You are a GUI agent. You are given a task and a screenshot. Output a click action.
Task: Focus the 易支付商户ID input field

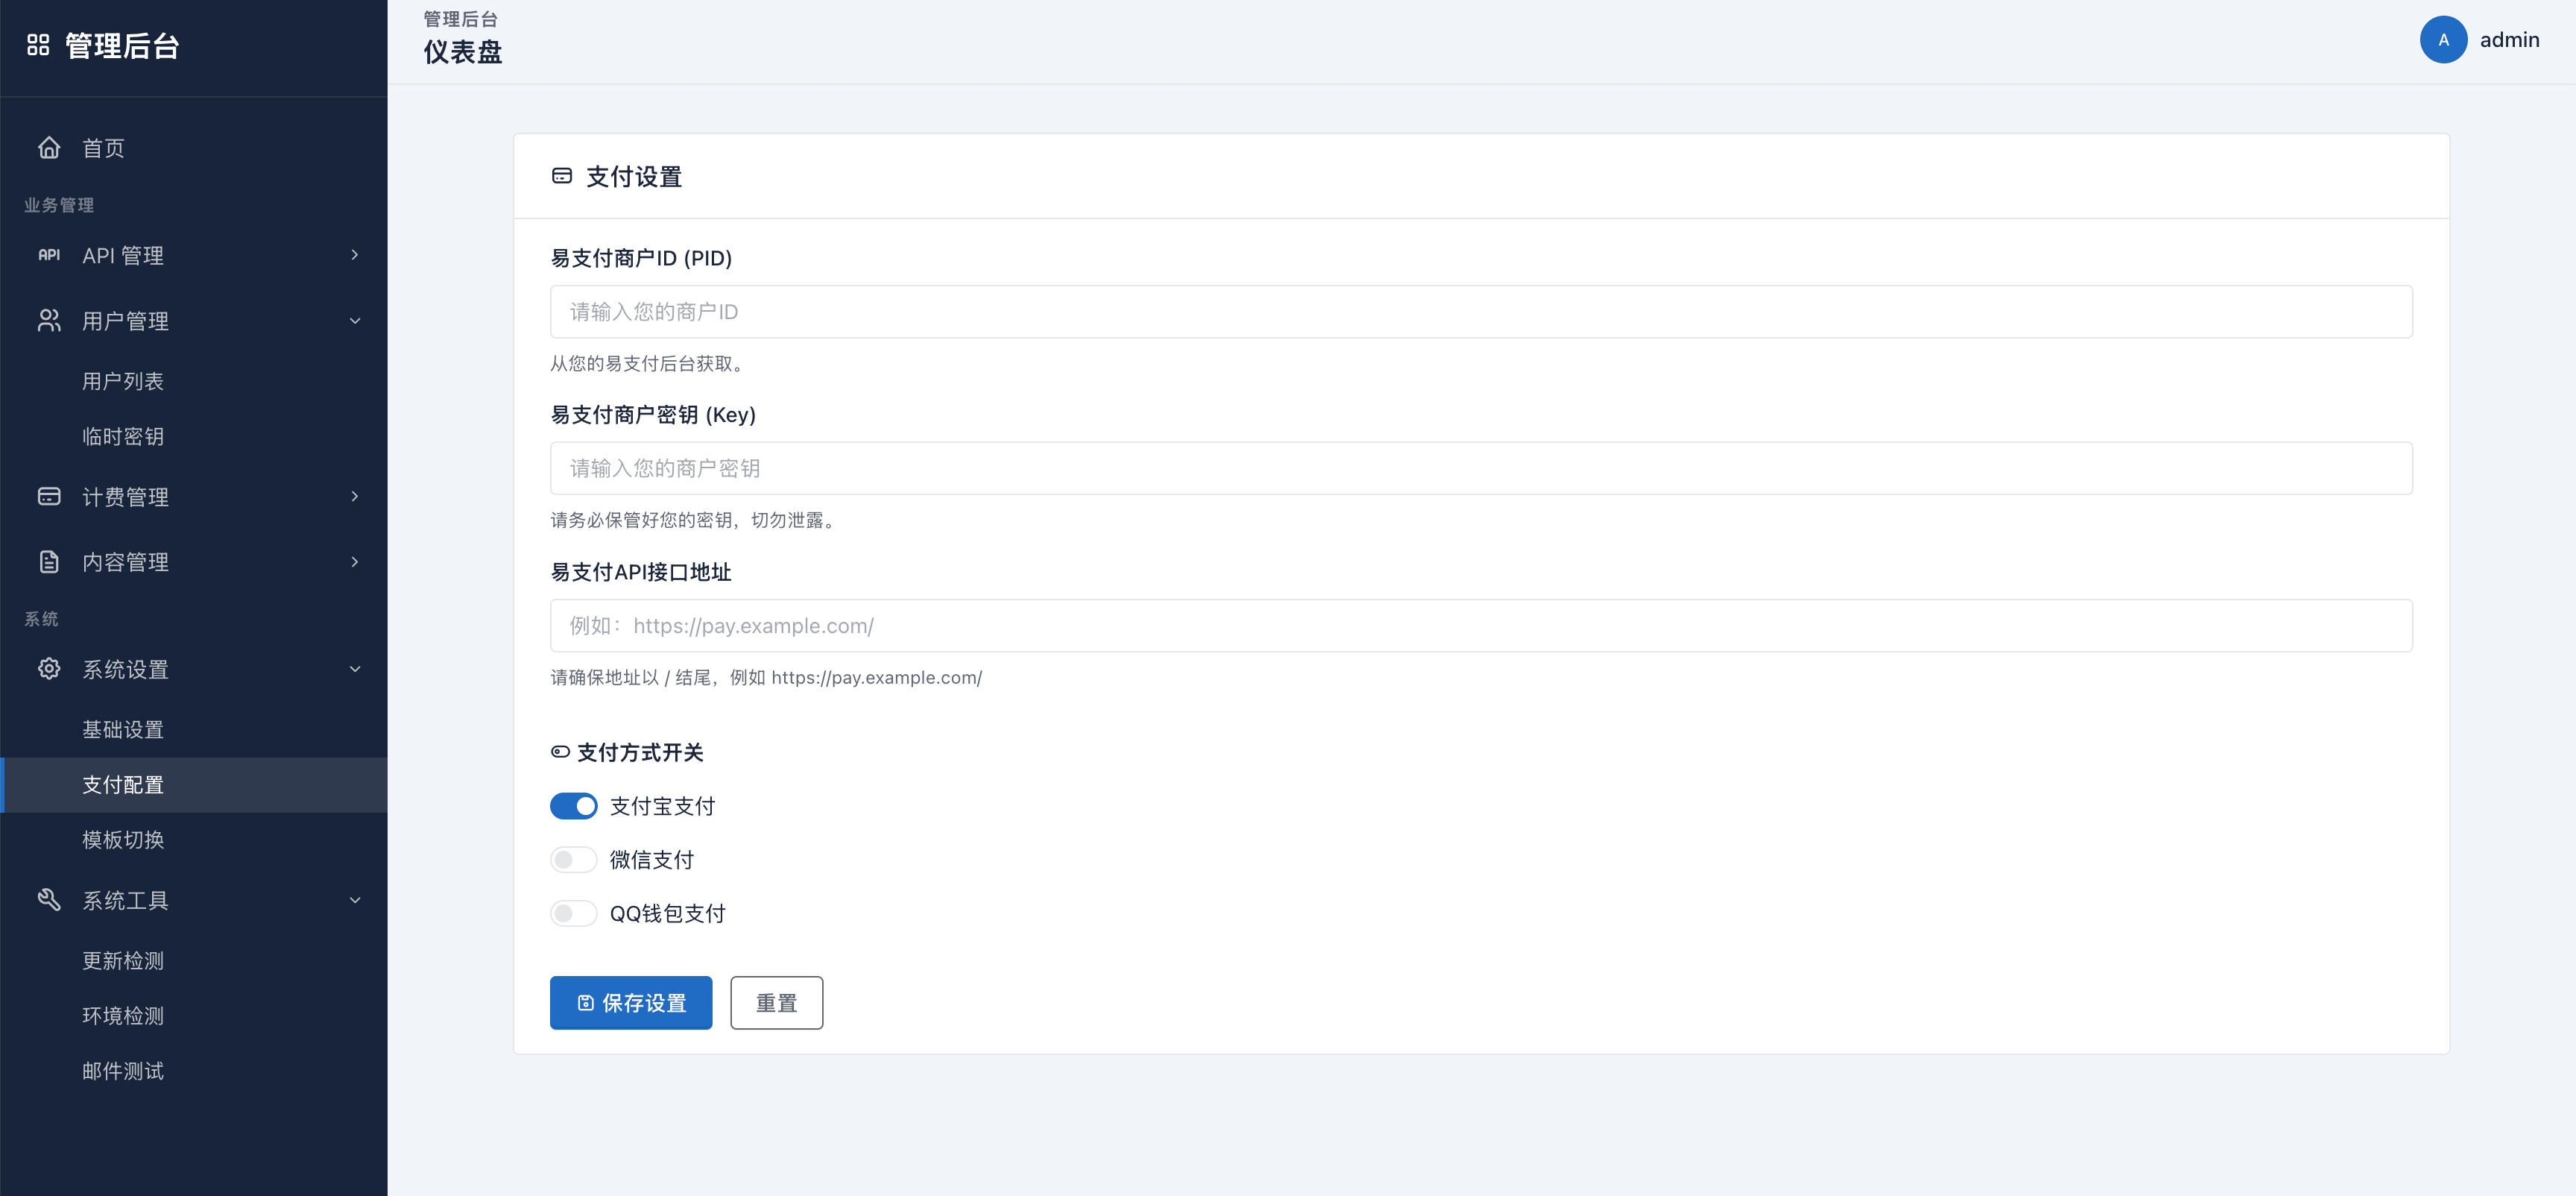1481,312
